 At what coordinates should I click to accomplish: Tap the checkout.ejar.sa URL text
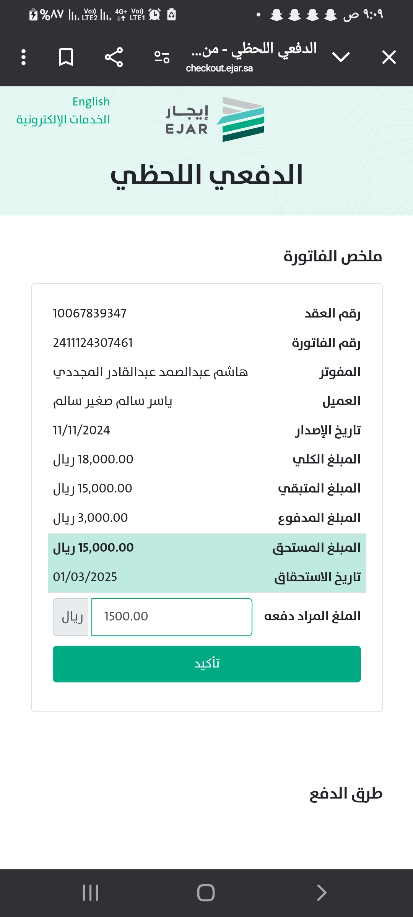coord(219,68)
